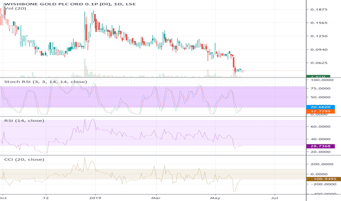The width and height of the screenshot is (341, 201).
Task: Click the 0.0625 price axis label
Action: (x=319, y=63)
